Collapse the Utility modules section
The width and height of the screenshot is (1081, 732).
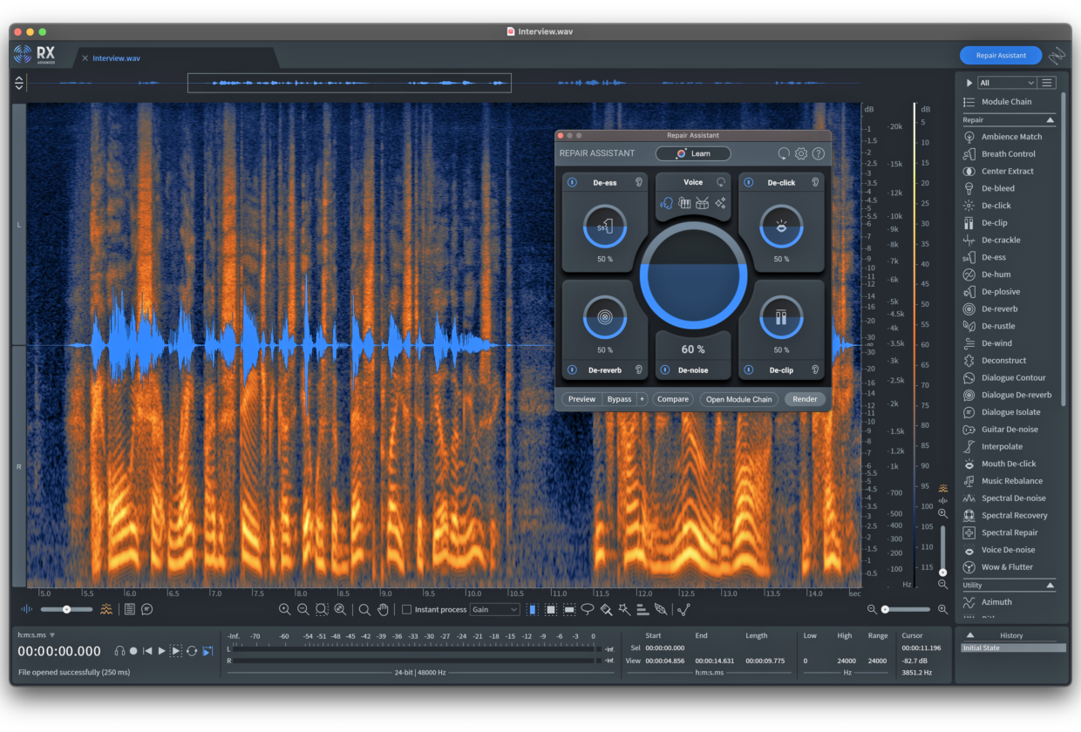1050,586
